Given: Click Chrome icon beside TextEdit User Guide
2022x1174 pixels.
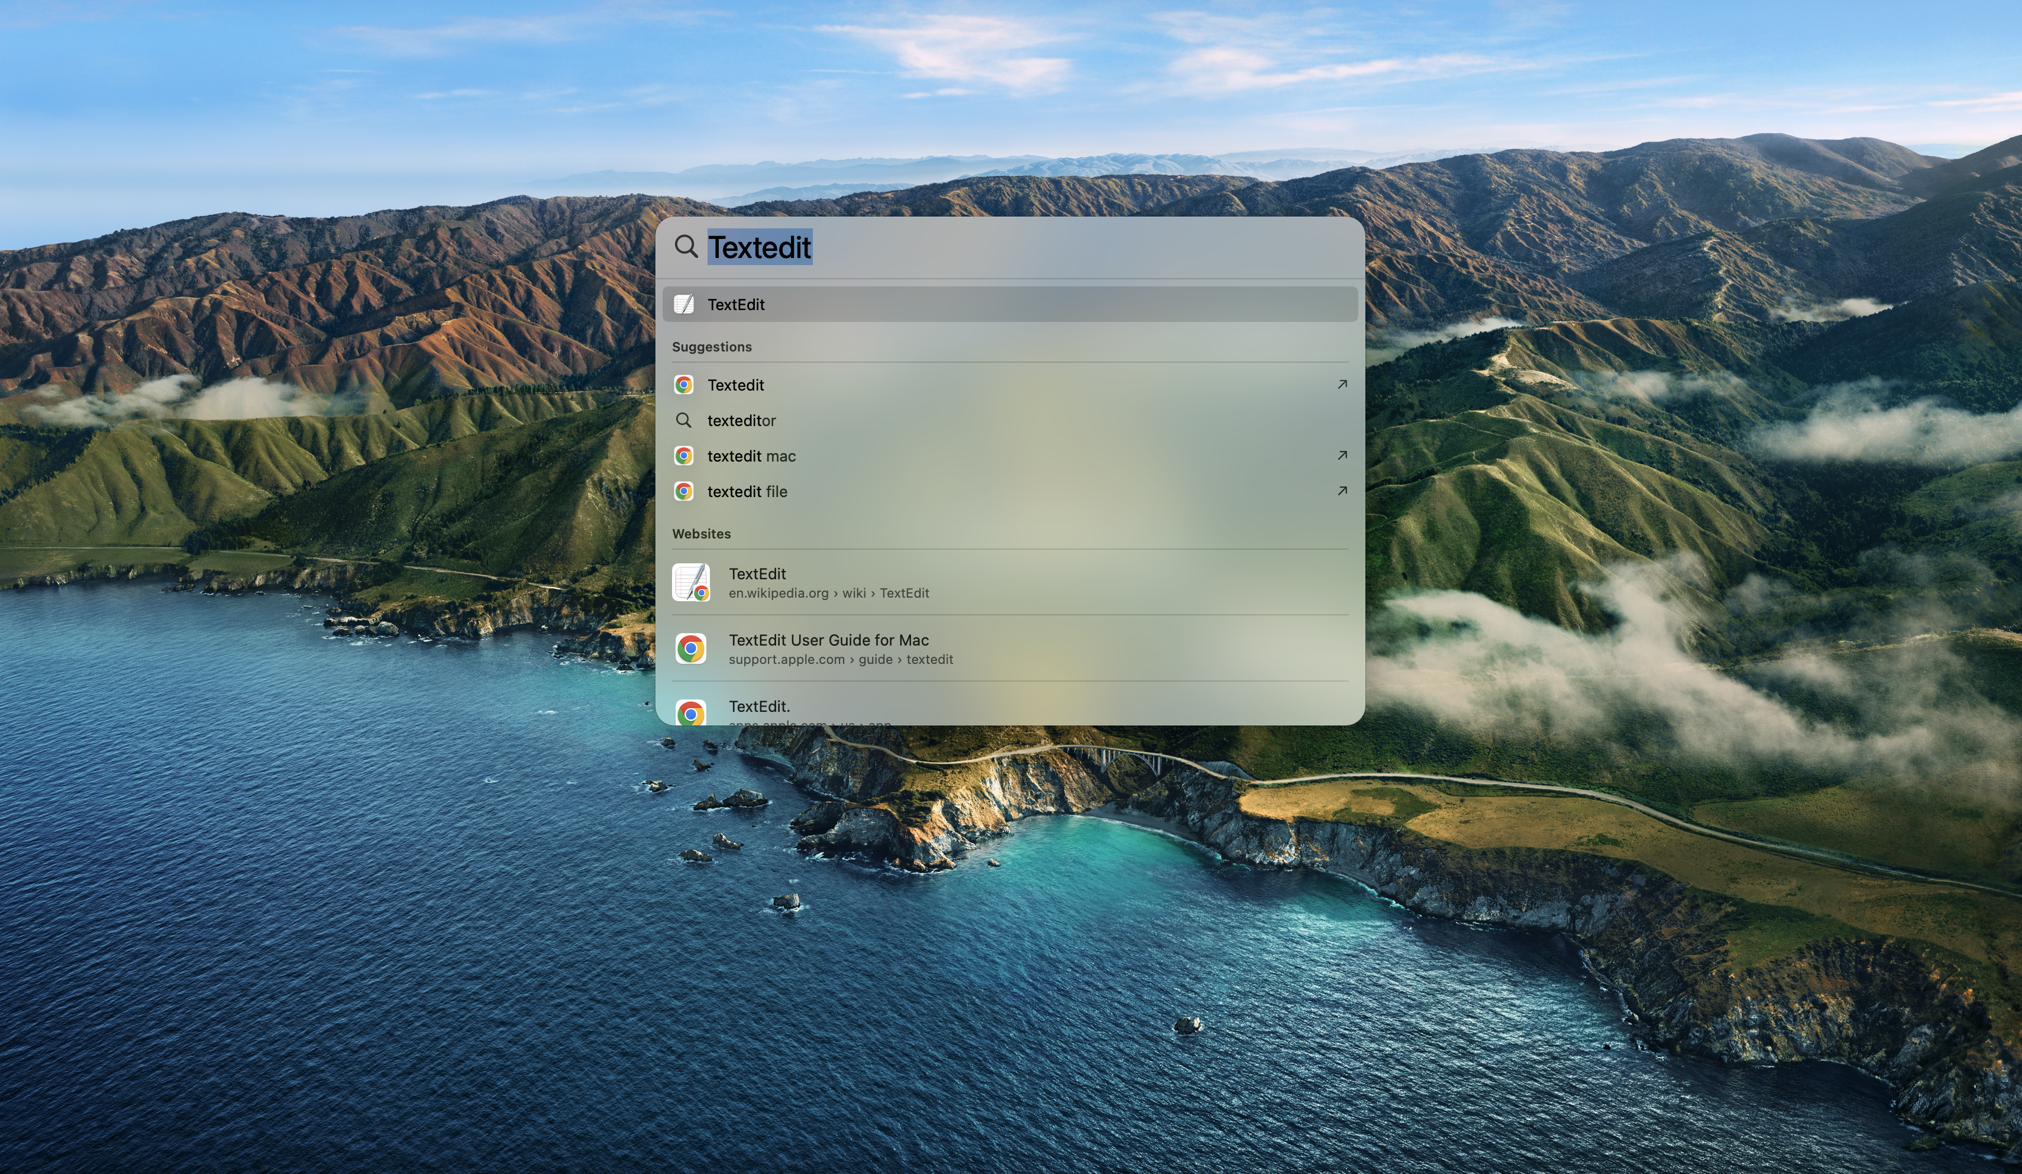Looking at the screenshot, I should pyautogui.click(x=691, y=649).
